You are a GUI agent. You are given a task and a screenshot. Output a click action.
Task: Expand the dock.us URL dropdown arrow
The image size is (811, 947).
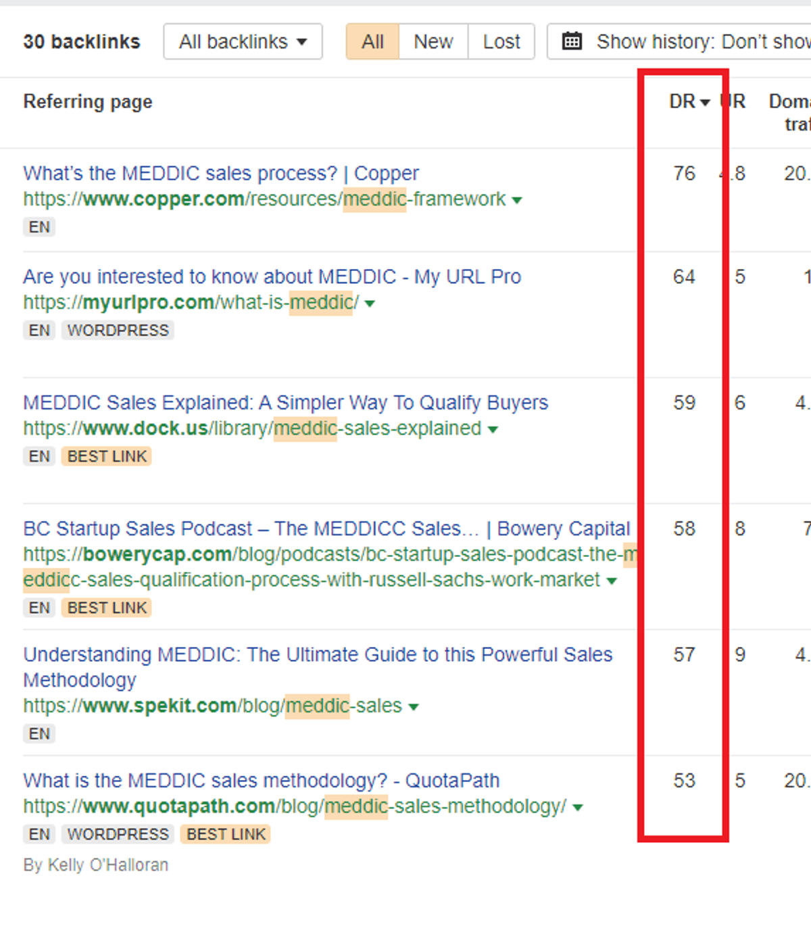click(x=493, y=430)
